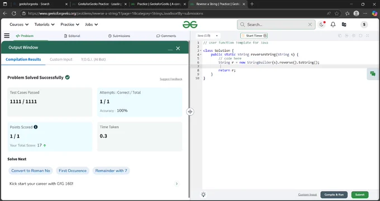This screenshot has height=201, width=380.
Task: Open a new browser tab
Action: [252, 4]
